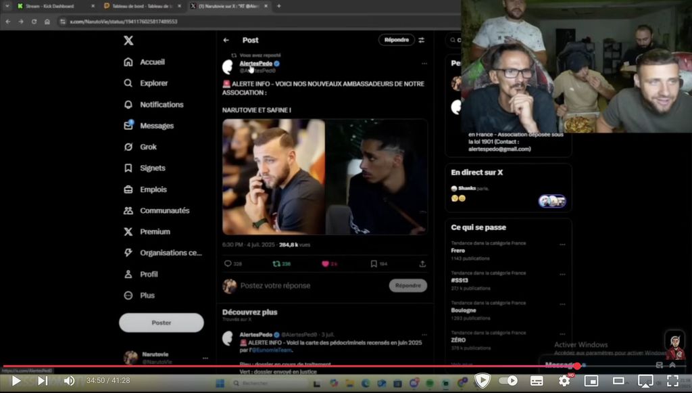Open three-dot menu on the 3 juil. AlertesPedo post
Screen dimensions: 692x393
pyautogui.click(x=424, y=335)
